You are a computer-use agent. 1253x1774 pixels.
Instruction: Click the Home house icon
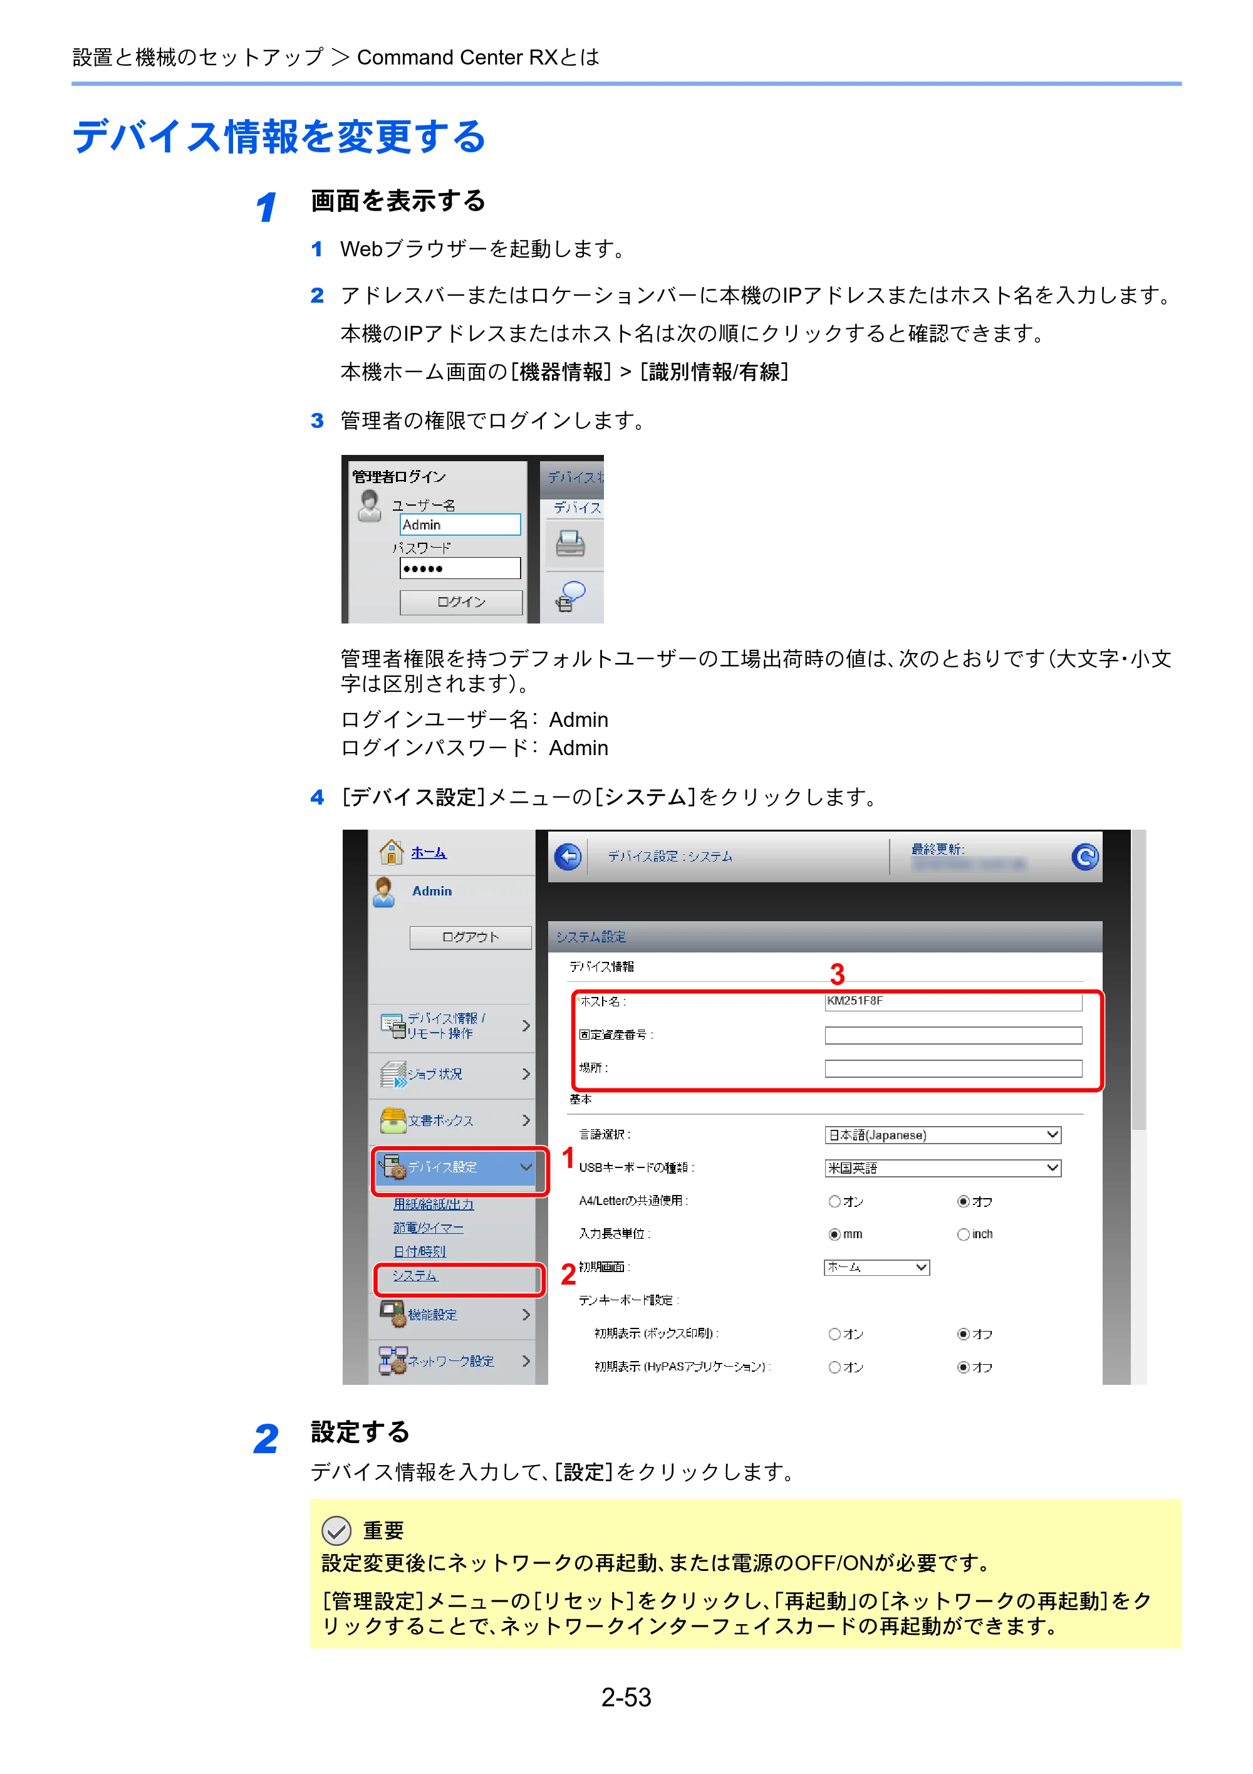point(392,852)
